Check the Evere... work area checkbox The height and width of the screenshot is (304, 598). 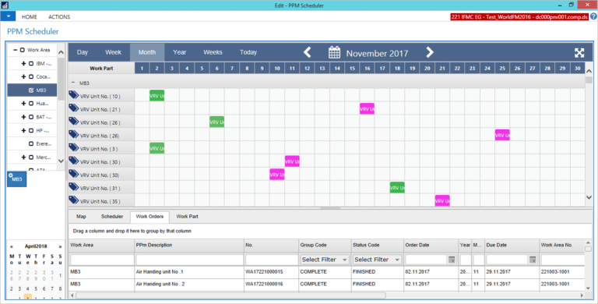(31, 144)
